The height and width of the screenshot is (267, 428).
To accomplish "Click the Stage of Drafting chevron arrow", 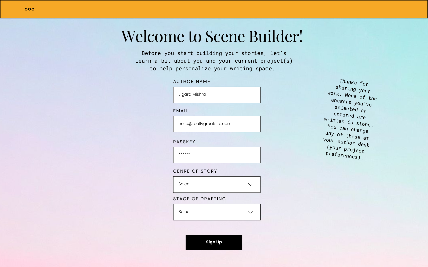I will pos(251,212).
